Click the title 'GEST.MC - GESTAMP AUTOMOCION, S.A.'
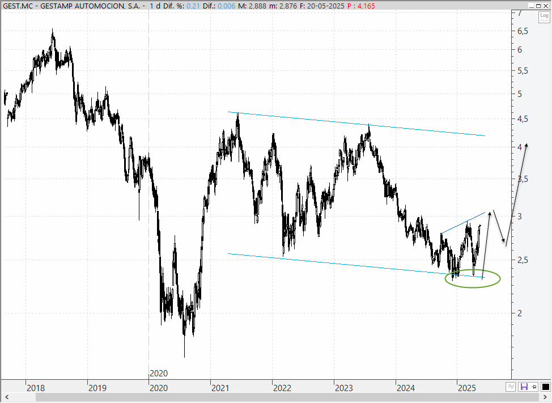Screen dimensions: 552x403 pos(72,6)
